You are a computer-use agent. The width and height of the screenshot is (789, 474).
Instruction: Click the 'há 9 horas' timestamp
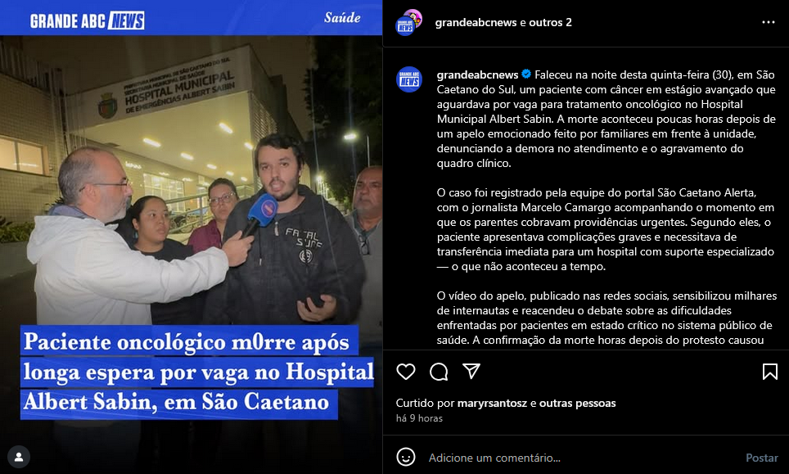[419, 418]
